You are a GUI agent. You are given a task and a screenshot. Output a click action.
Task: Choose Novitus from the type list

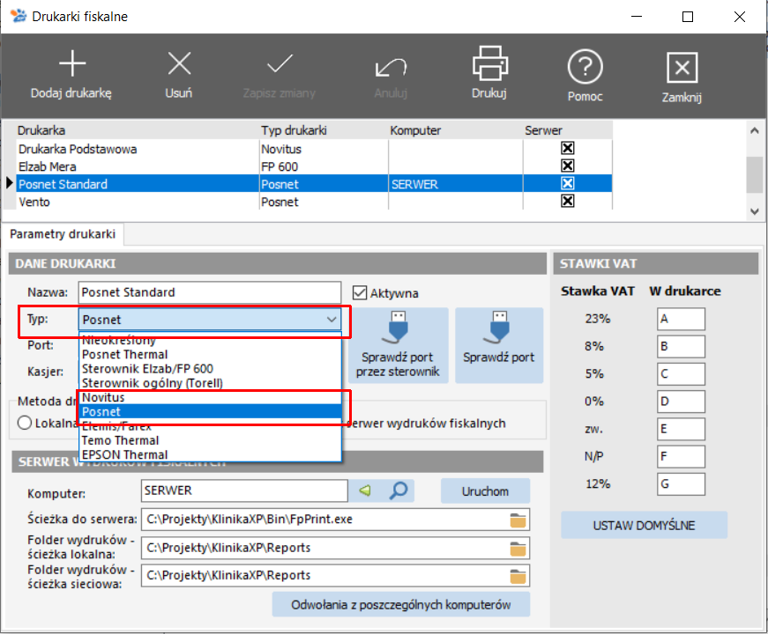click(x=210, y=397)
